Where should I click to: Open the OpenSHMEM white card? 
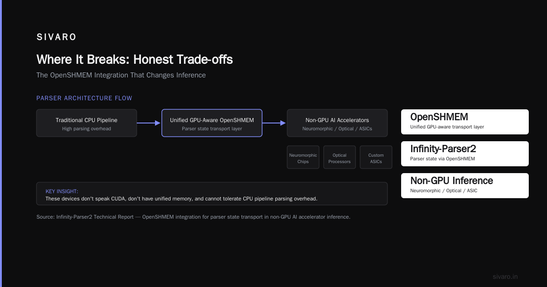pos(465,122)
